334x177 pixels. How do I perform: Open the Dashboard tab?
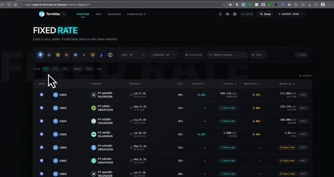[x=114, y=14]
